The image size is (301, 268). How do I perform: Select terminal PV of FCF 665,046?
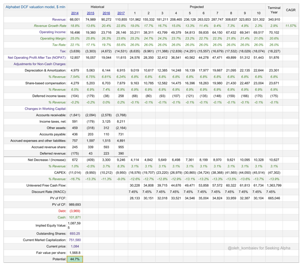coord(274,198)
